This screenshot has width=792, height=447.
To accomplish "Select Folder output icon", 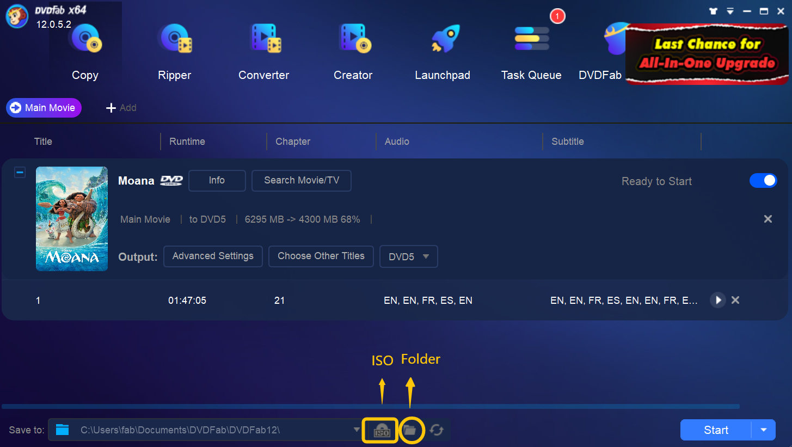I will [x=410, y=430].
